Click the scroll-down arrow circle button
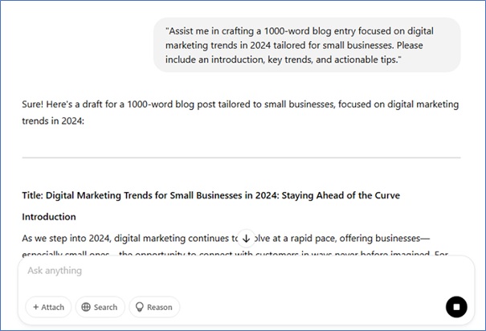The width and height of the screenshot is (486, 331). pyautogui.click(x=246, y=238)
